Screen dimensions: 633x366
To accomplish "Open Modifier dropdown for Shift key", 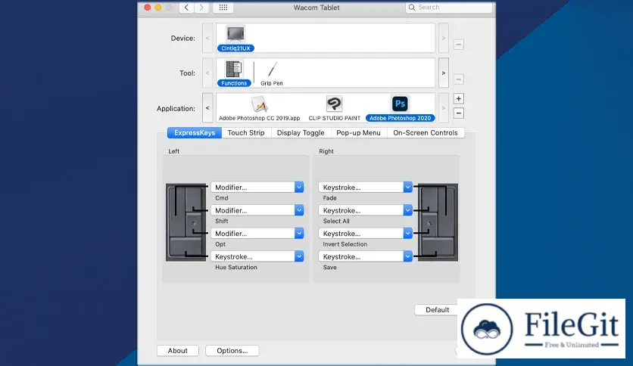I will (x=257, y=210).
